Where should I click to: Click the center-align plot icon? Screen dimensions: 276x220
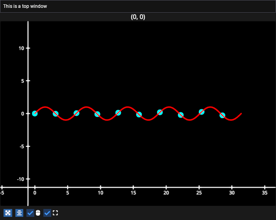click(x=19, y=213)
